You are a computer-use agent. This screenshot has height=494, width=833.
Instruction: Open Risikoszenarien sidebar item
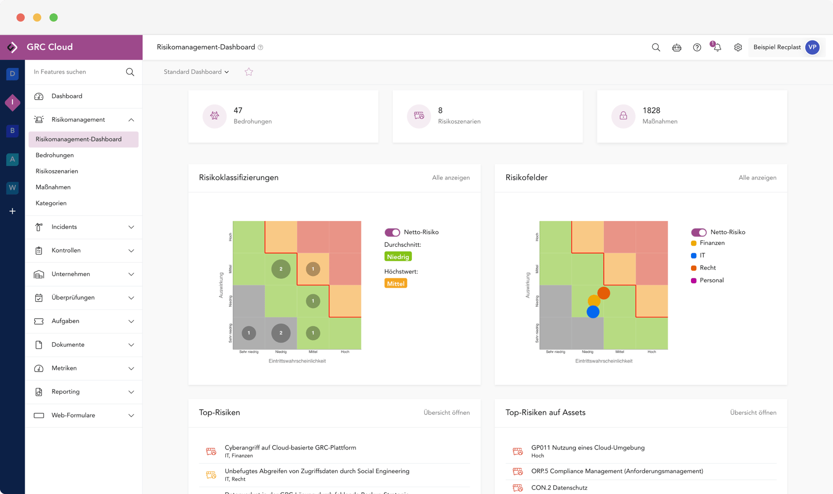57,171
